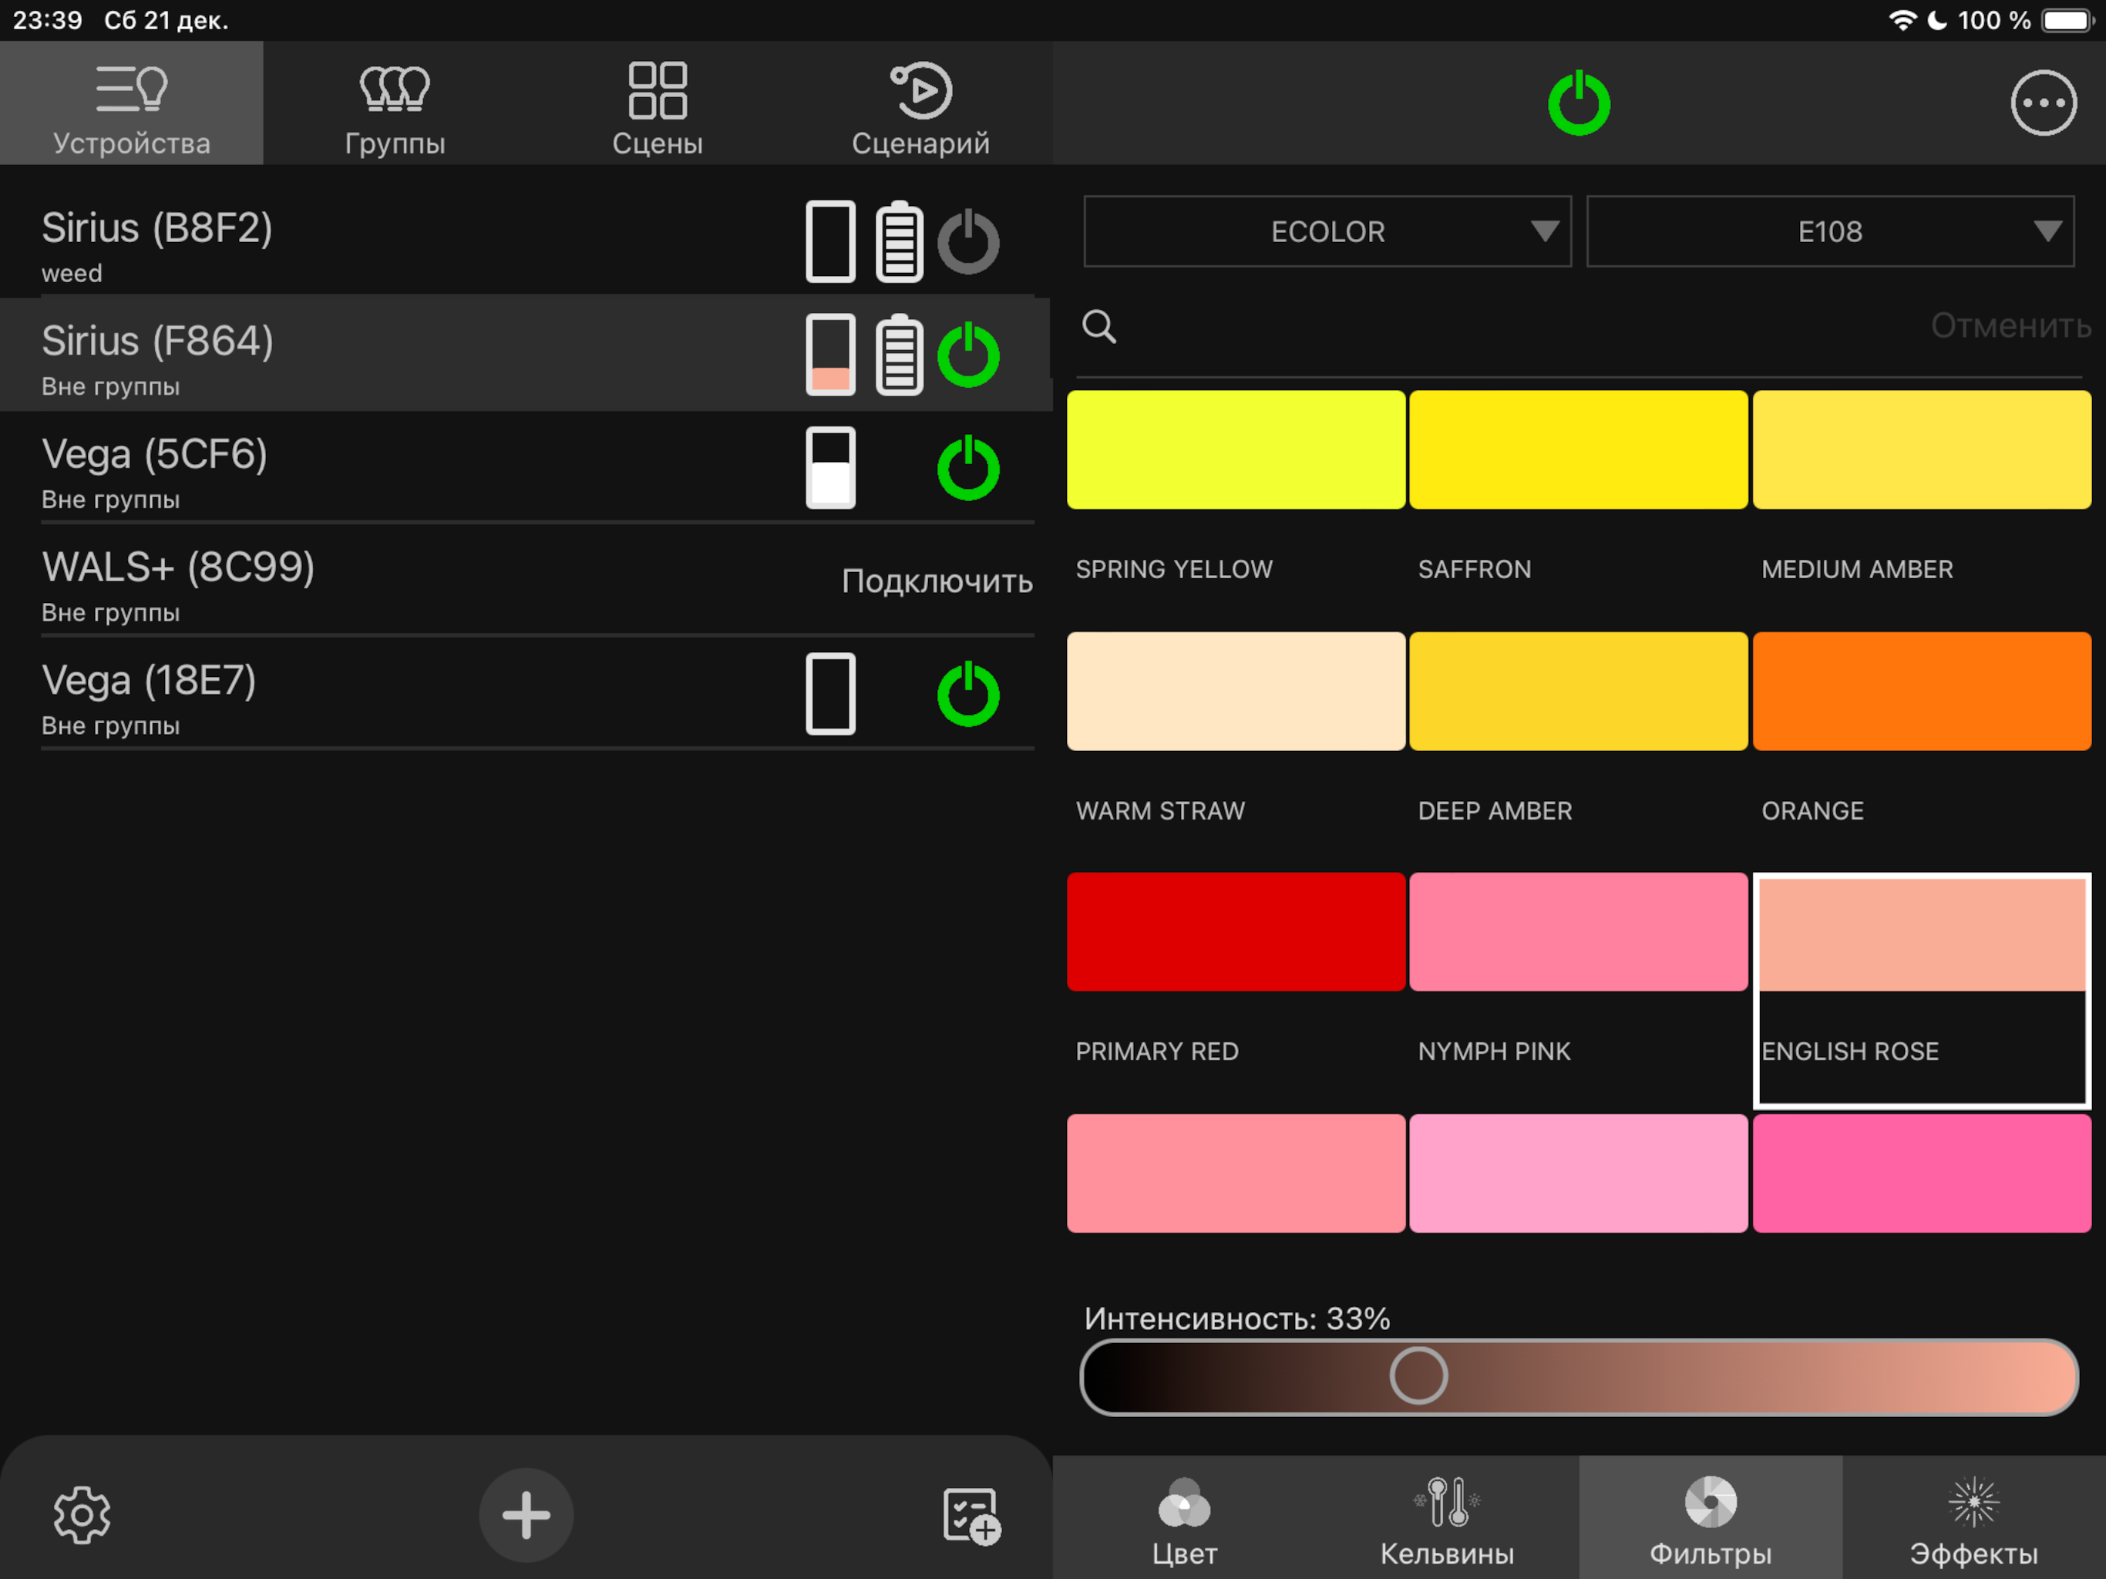Expand the ECOLOR filter brand dropdown
The image size is (2106, 1579).
click(1327, 231)
